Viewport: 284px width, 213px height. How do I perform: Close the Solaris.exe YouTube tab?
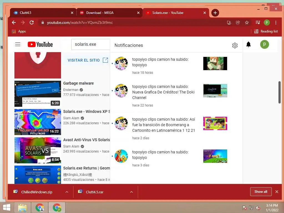[x=205, y=13]
